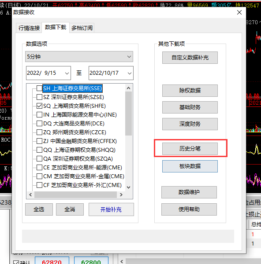Open 数据维护
261x264 pixels.
point(189,192)
